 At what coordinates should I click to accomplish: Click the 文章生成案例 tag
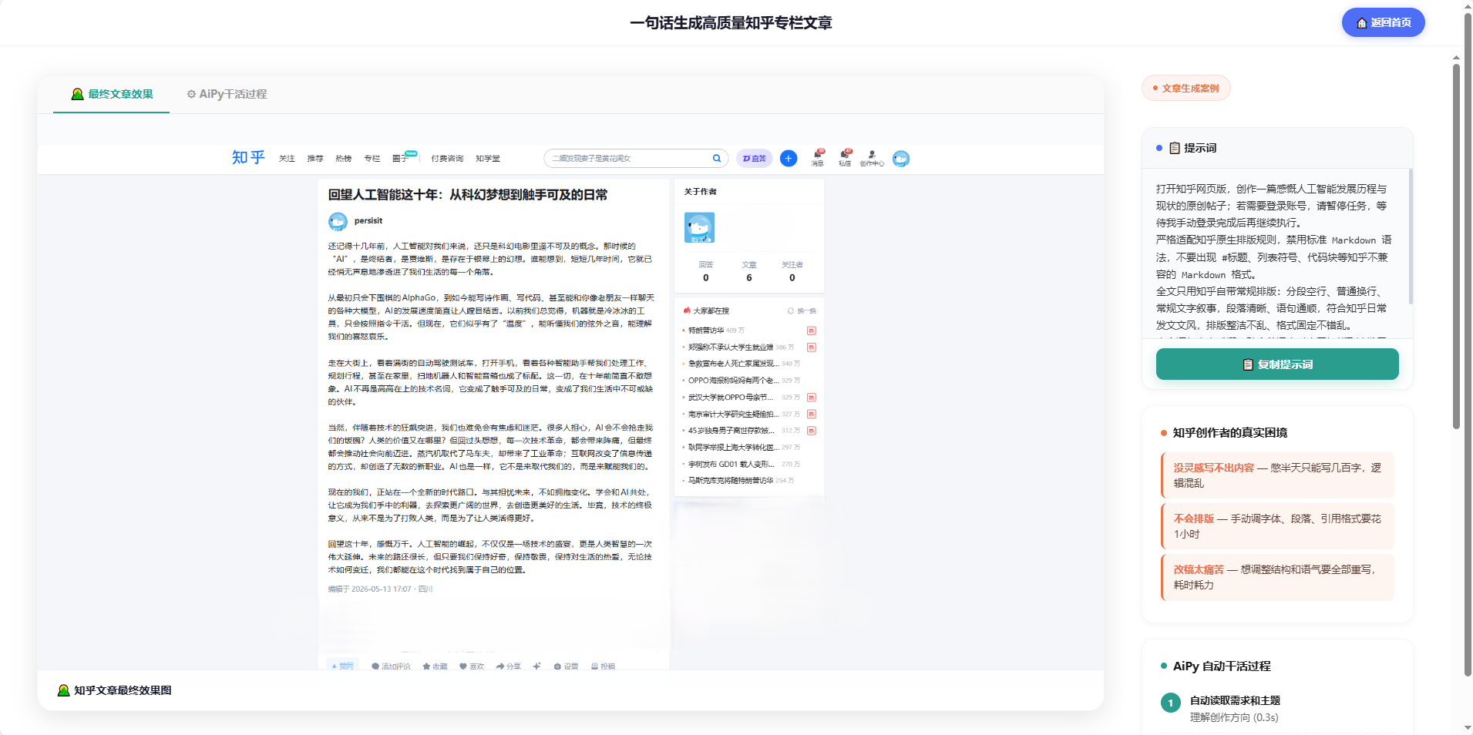click(1185, 89)
